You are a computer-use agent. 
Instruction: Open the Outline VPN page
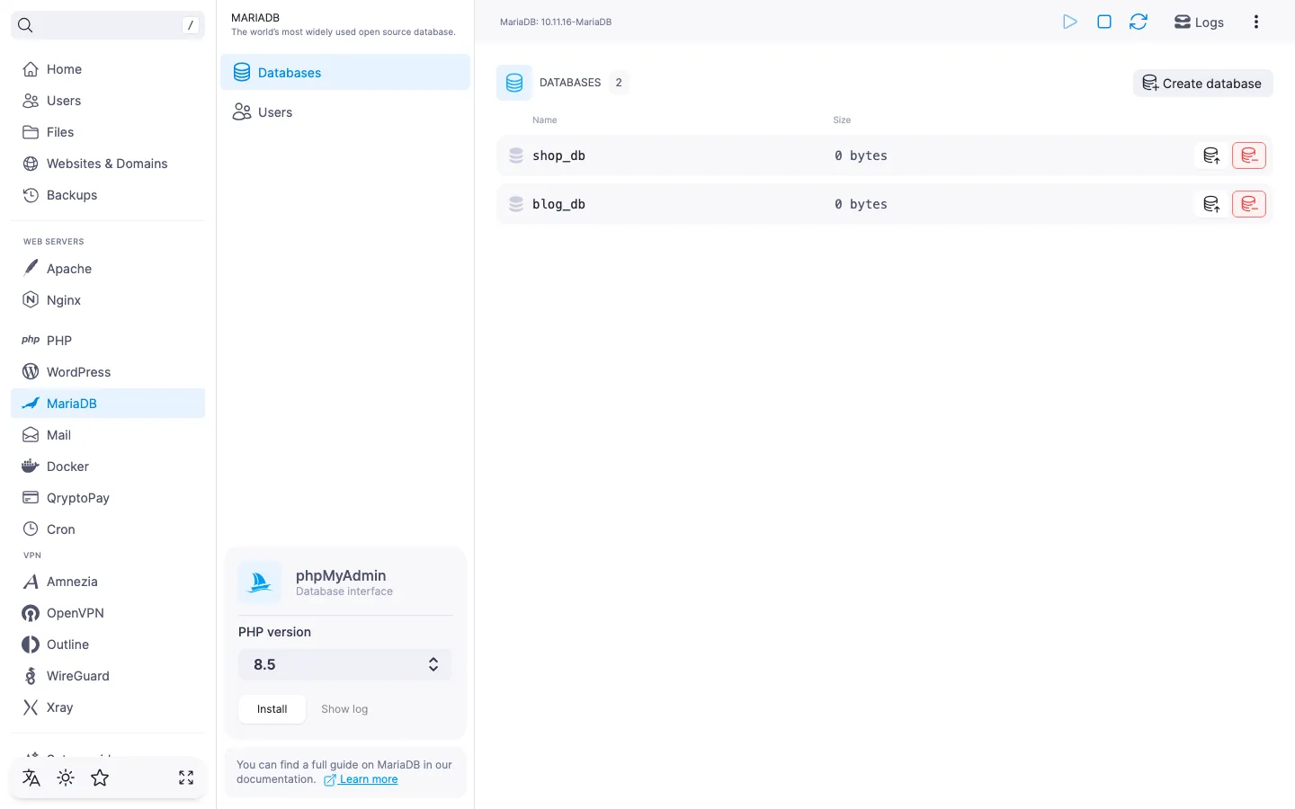pyautogui.click(x=108, y=645)
